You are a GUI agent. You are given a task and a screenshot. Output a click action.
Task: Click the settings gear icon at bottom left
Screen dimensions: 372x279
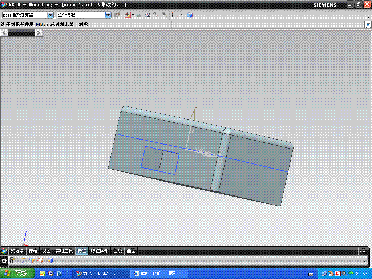(4, 261)
